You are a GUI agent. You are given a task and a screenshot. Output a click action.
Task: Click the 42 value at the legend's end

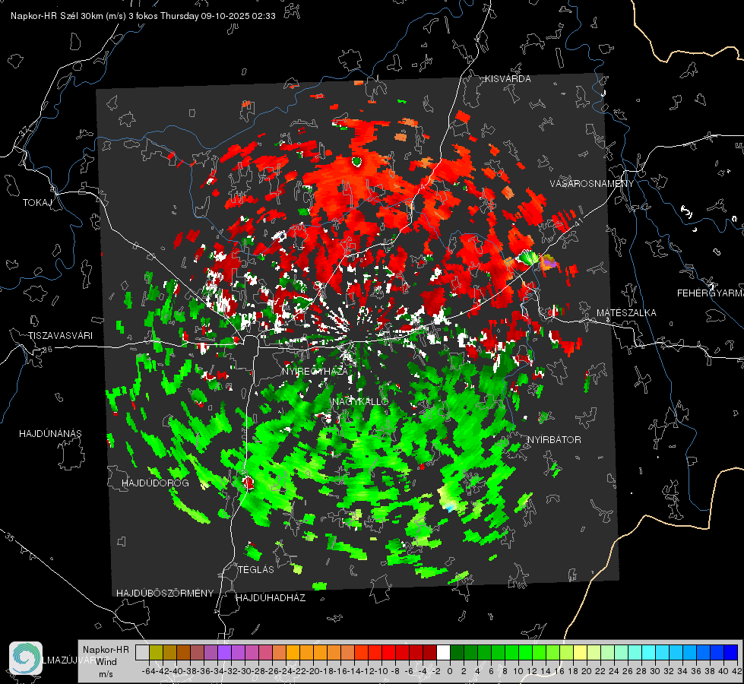(x=736, y=671)
